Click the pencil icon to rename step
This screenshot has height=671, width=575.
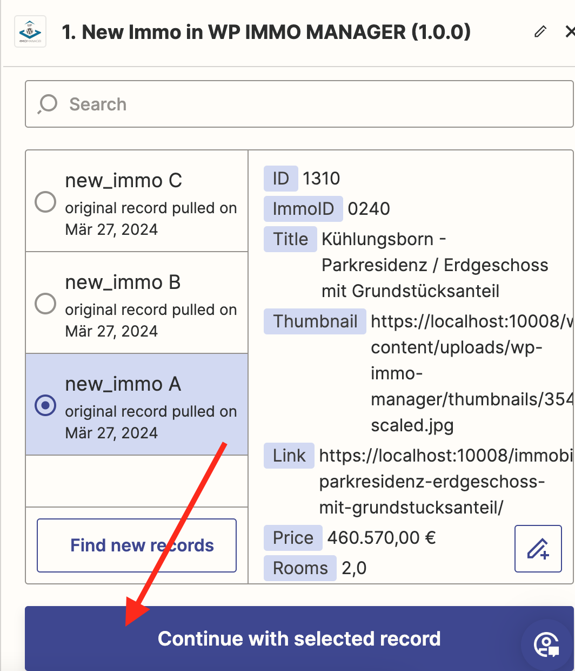click(x=540, y=31)
